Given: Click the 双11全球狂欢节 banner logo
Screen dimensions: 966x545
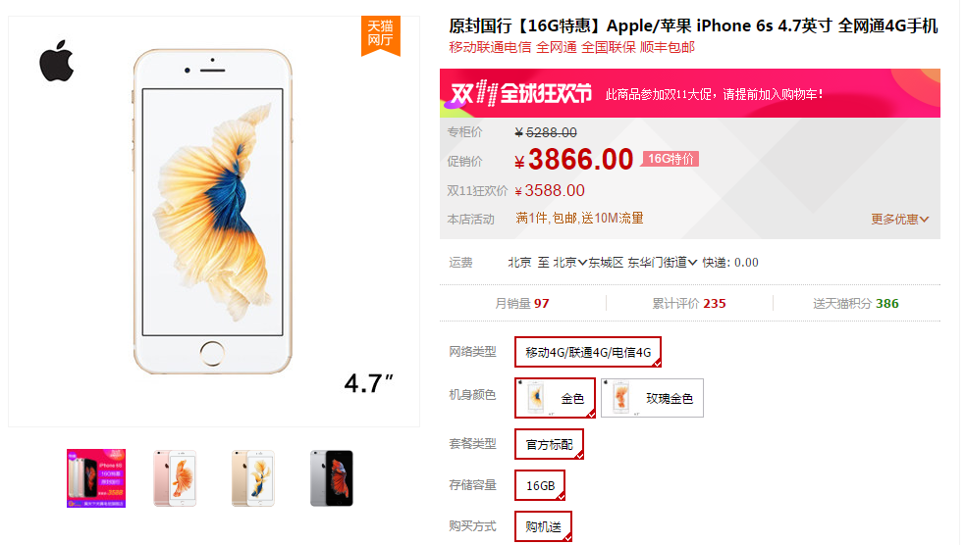Looking at the screenshot, I should [x=520, y=93].
